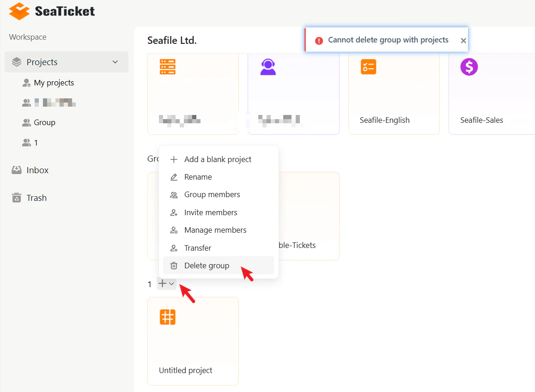Viewport: 535px width, 392px height.
Task: Open the Trash
Action: 36,198
